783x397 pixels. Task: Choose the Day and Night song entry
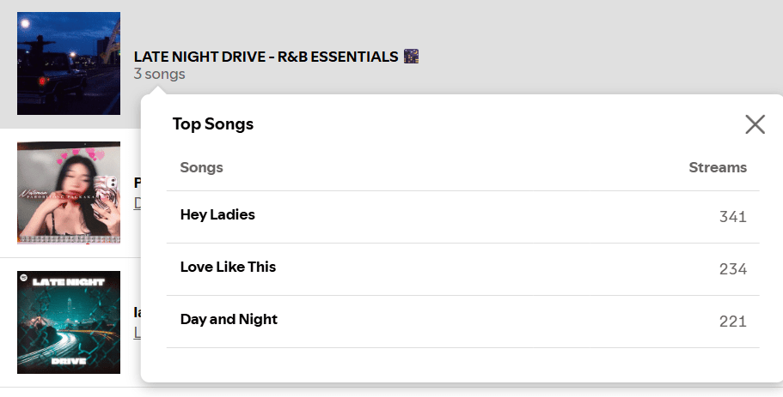tap(229, 320)
